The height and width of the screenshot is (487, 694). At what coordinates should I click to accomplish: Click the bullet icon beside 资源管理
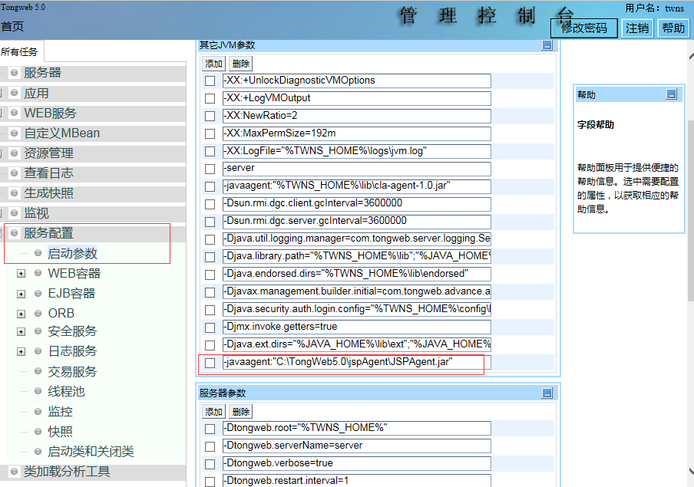pyautogui.click(x=14, y=153)
